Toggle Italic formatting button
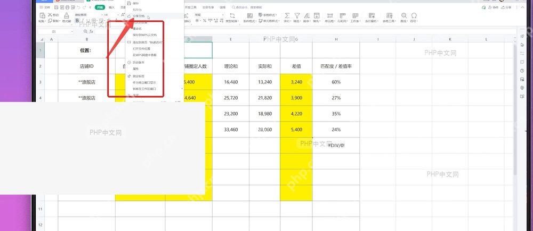The image size is (533, 231). pos(83,21)
